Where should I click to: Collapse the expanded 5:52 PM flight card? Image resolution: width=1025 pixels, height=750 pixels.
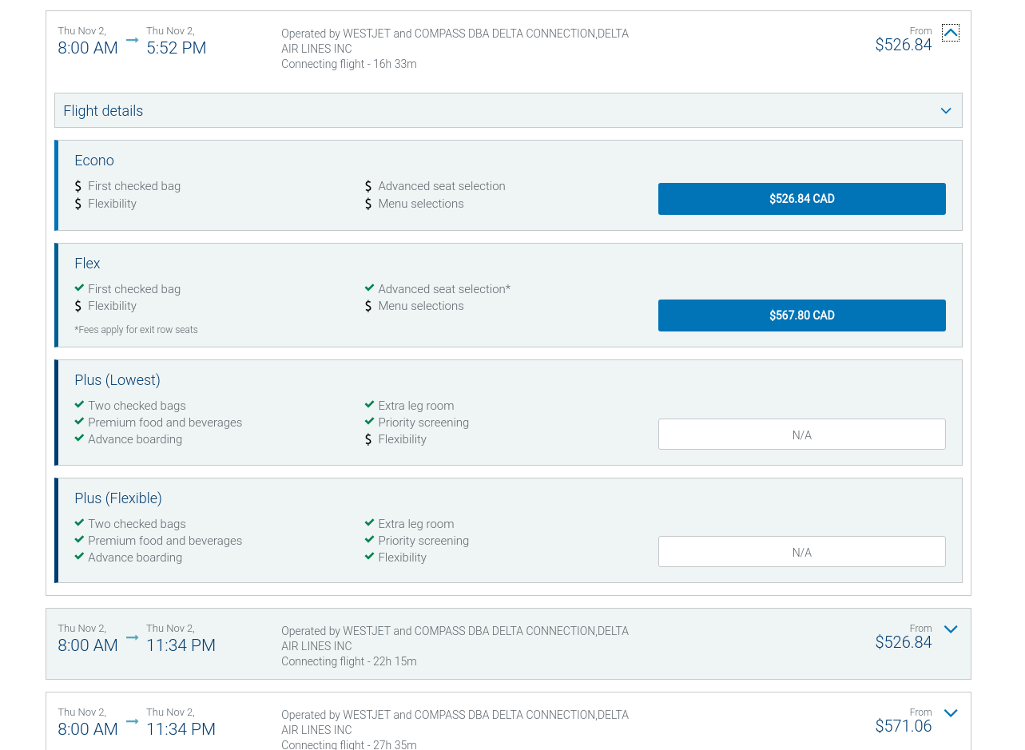point(951,33)
